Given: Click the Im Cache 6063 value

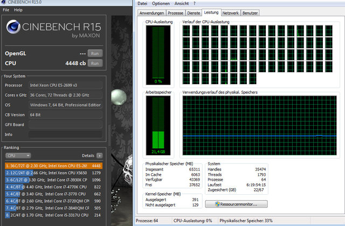Looking at the screenshot, I should 195,175.
